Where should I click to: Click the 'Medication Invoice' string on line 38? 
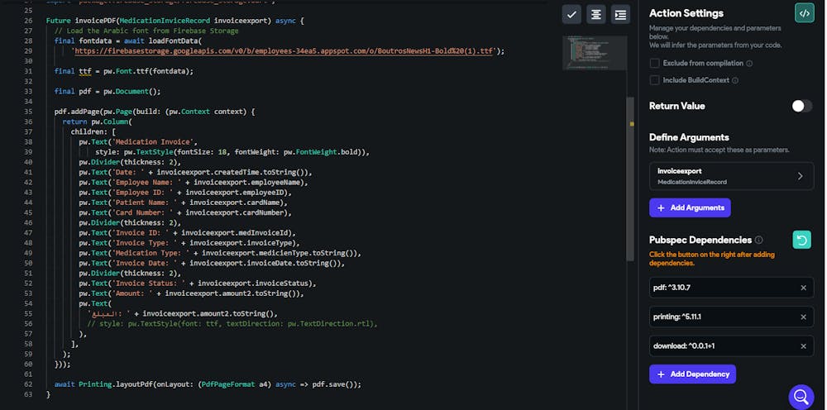tap(154, 141)
